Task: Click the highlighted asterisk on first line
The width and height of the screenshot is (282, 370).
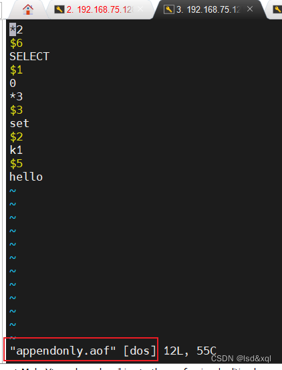Action: [13, 29]
